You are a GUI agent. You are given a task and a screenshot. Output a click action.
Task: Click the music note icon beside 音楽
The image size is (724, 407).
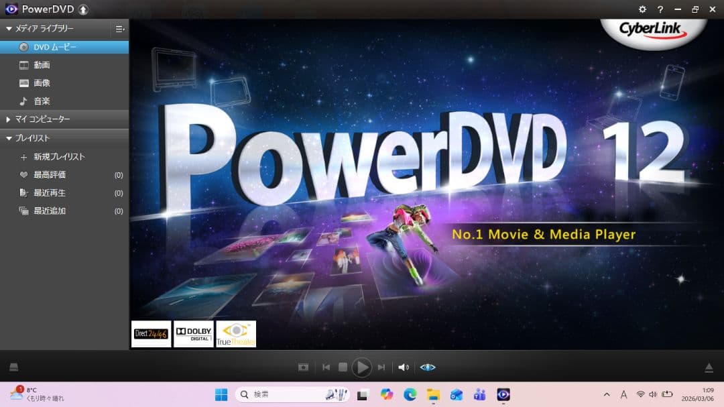pyautogui.click(x=23, y=101)
